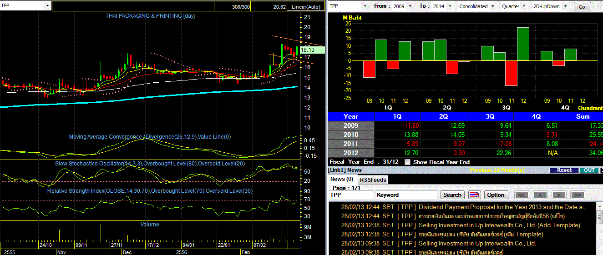
Task: Switch to the News (0) tab
Action: point(341,179)
